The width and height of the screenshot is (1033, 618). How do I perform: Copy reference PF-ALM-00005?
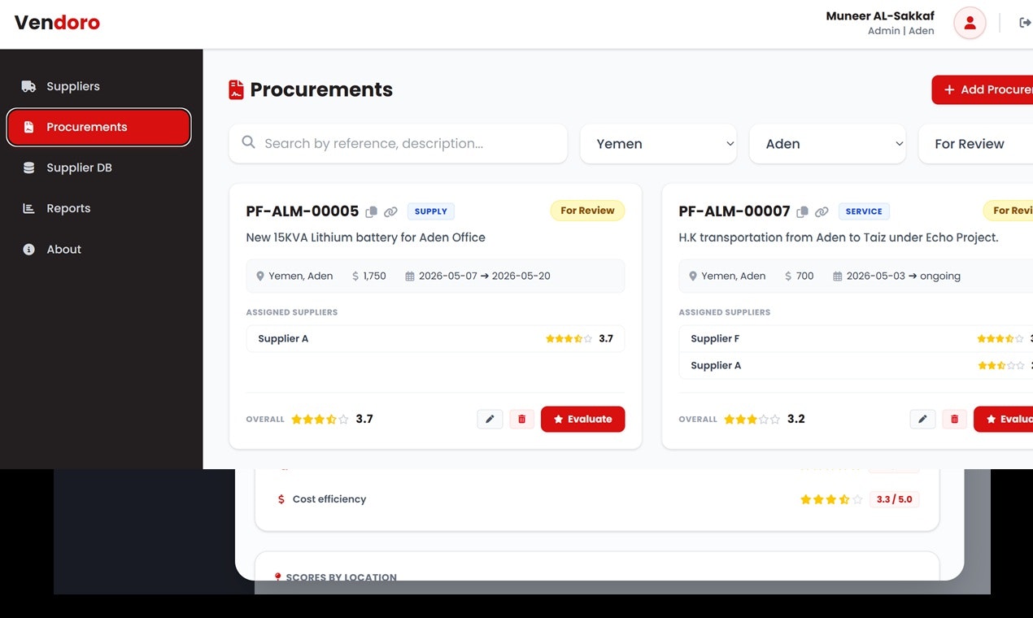[x=371, y=211]
